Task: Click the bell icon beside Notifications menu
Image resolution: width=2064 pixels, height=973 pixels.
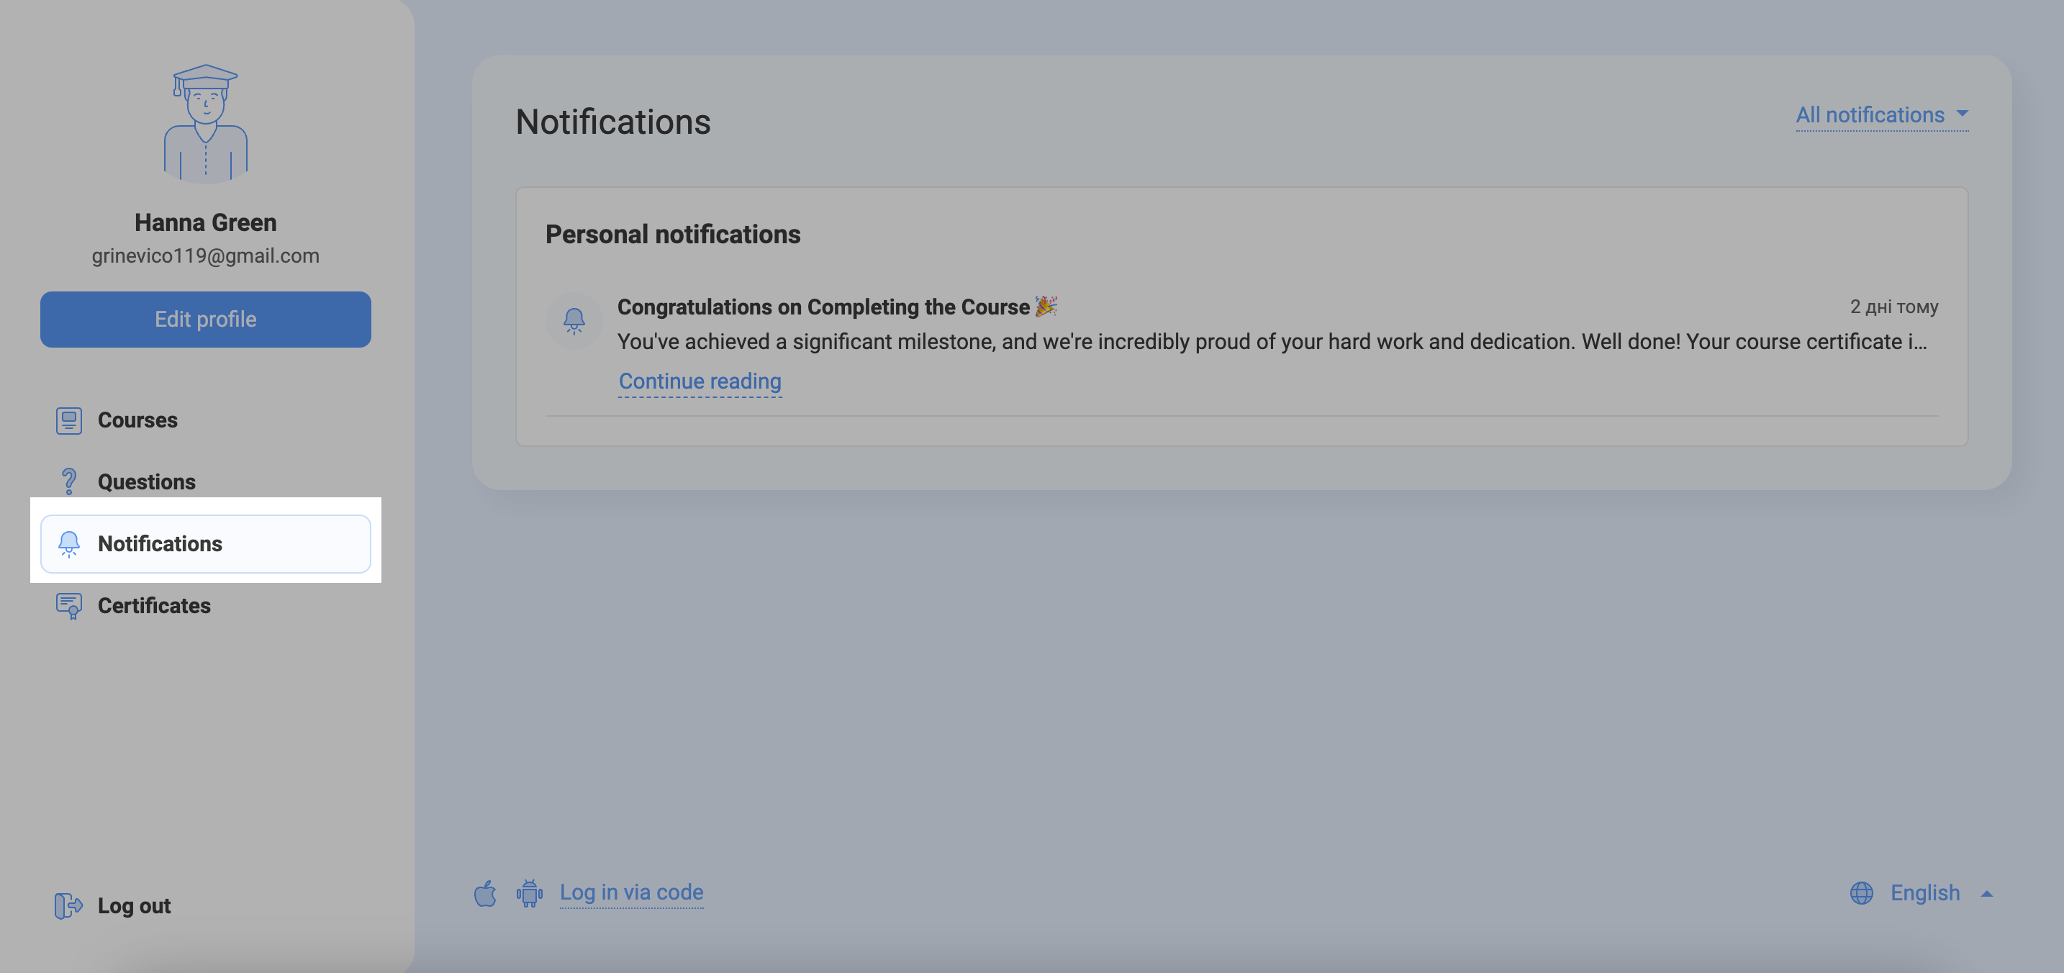Action: [x=69, y=543]
